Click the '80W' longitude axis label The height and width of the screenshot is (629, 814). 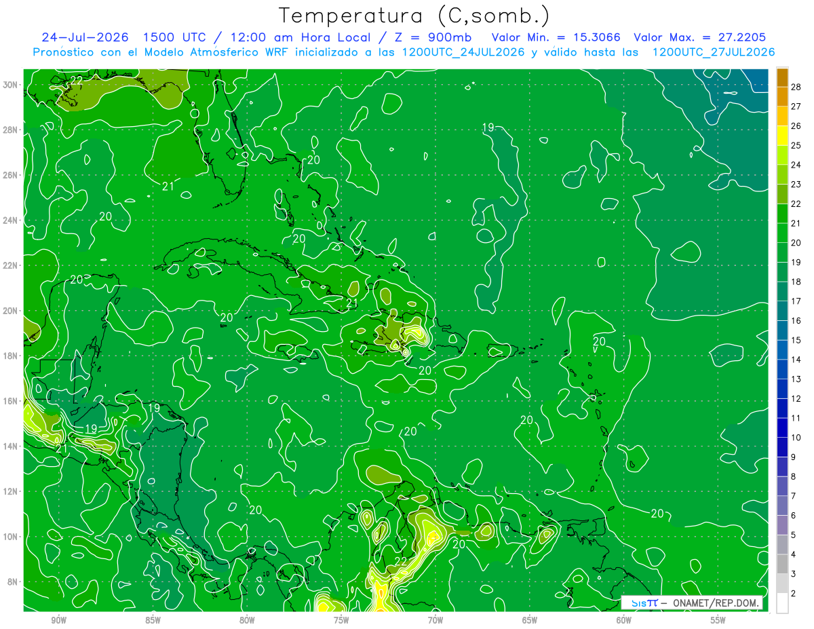click(x=247, y=620)
